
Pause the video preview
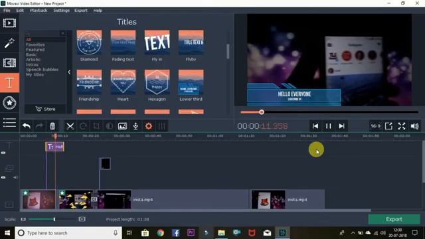[328, 126]
